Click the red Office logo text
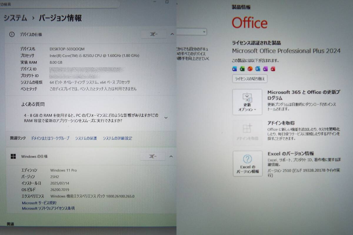This screenshot has width=353, height=235. [x=250, y=23]
